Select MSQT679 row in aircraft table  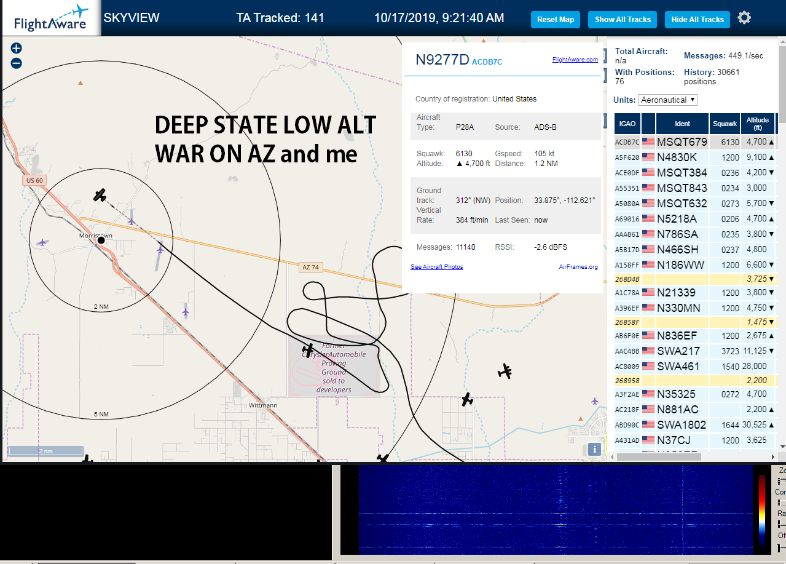tap(695, 142)
